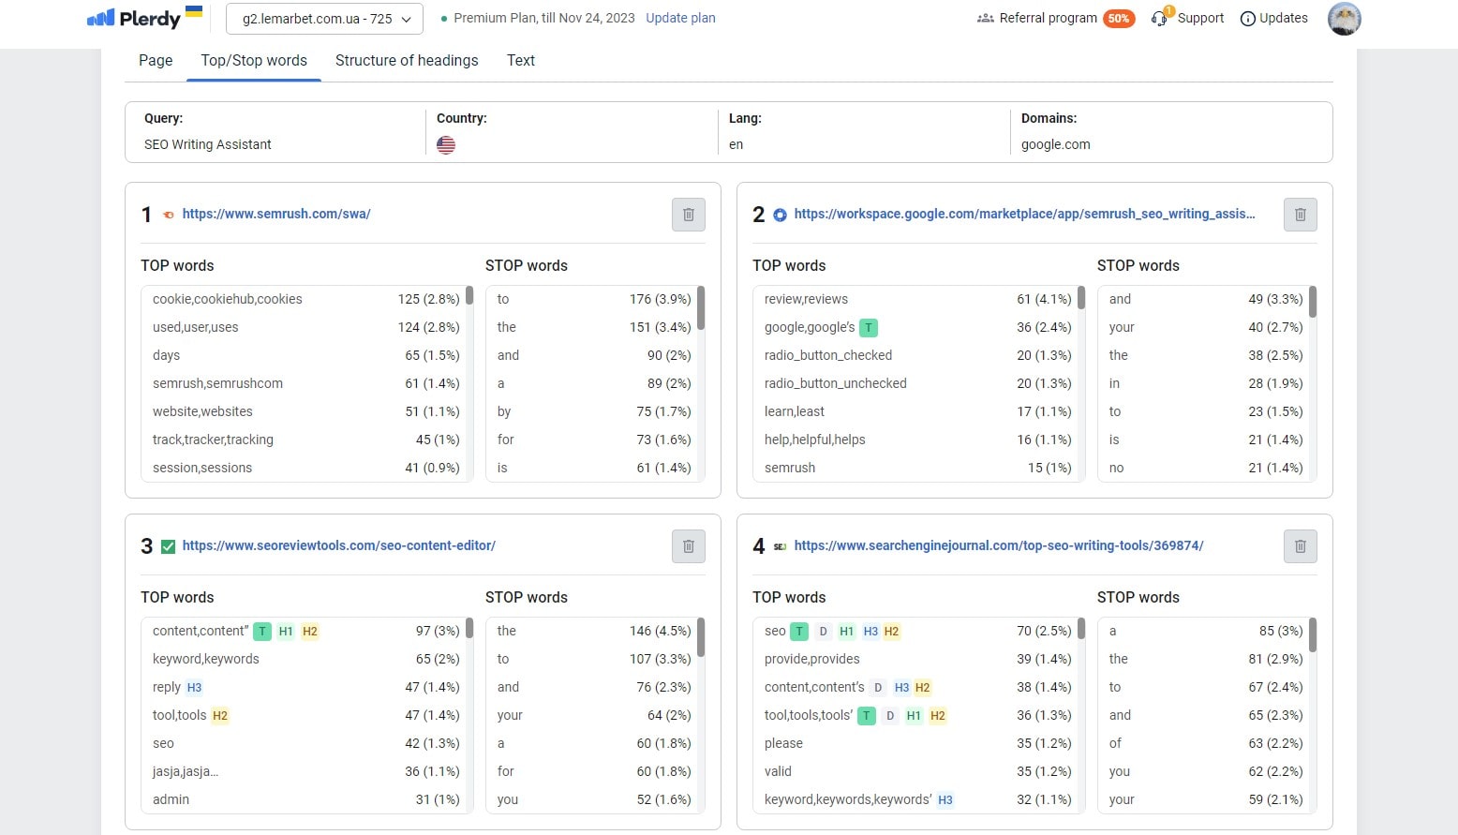This screenshot has height=835, width=1458.
Task: Click the T tag next to content,content"
Action: tap(262, 632)
